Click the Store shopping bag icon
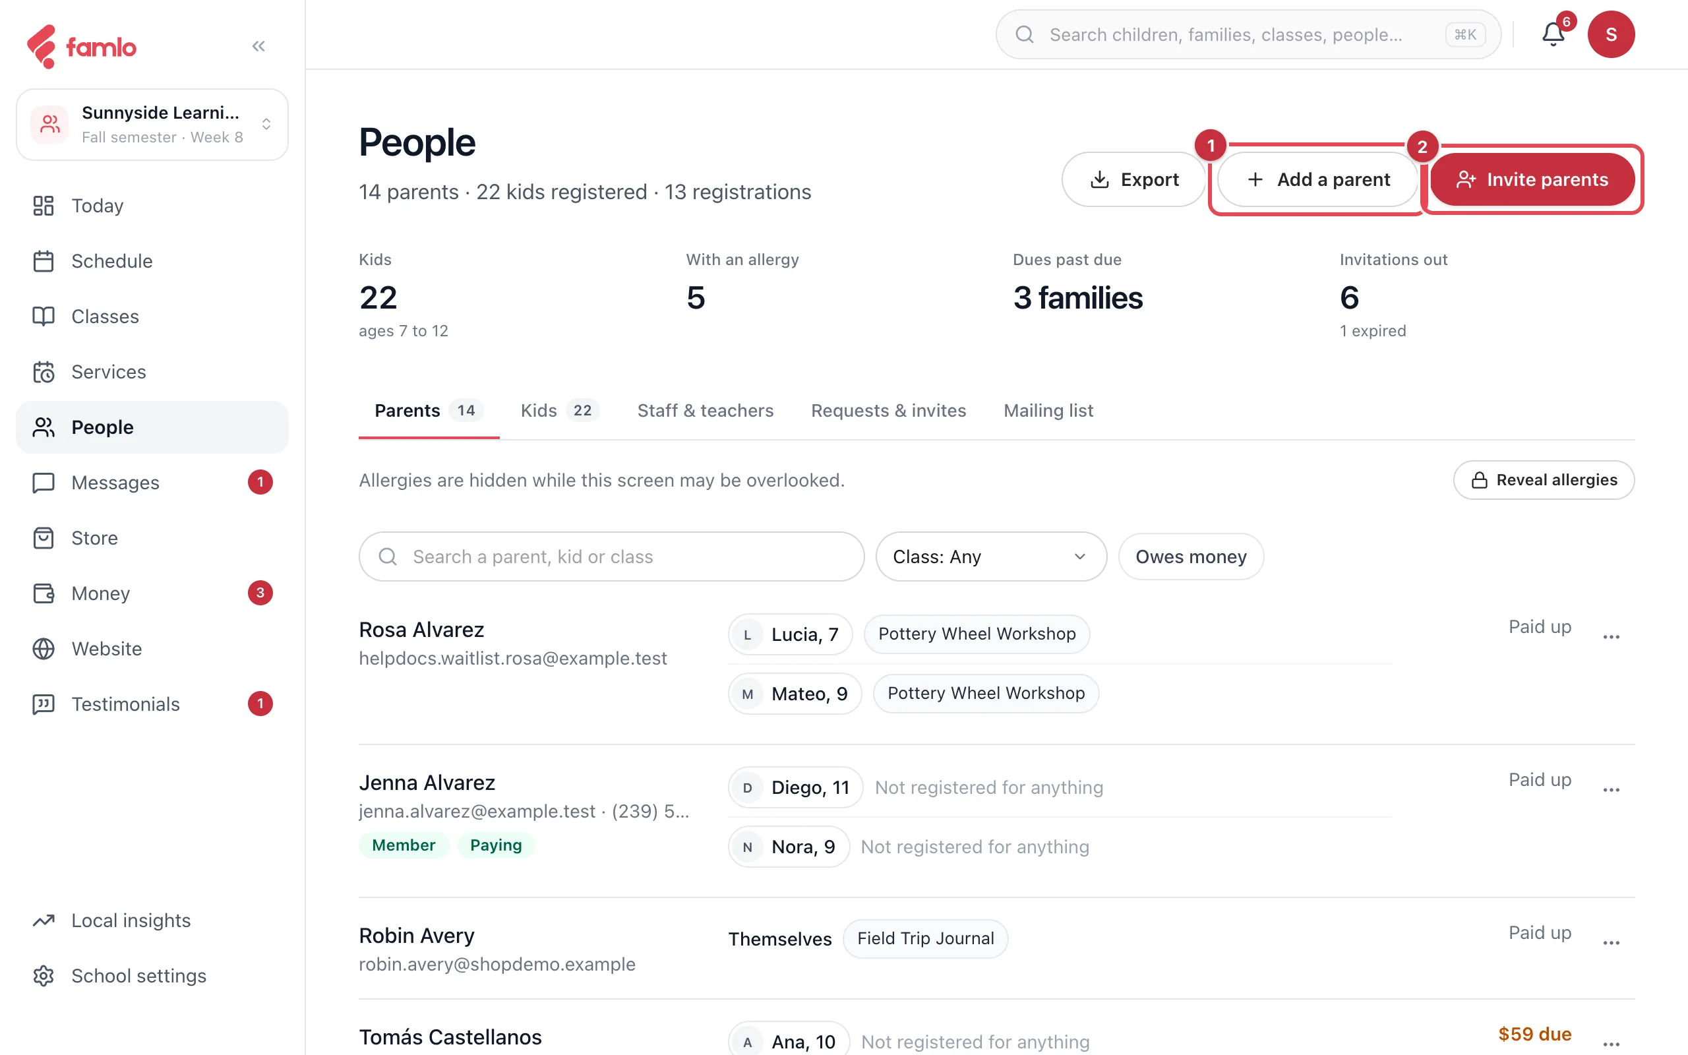The height and width of the screenshot is (1055, 1688). point(44,538)
